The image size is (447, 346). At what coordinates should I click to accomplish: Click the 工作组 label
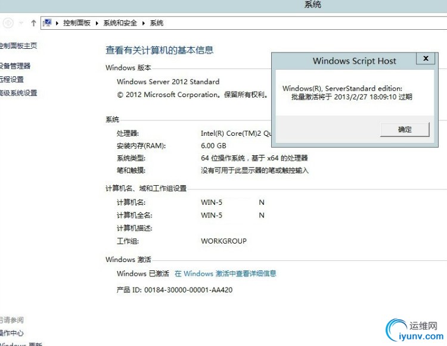click(128, 241)
